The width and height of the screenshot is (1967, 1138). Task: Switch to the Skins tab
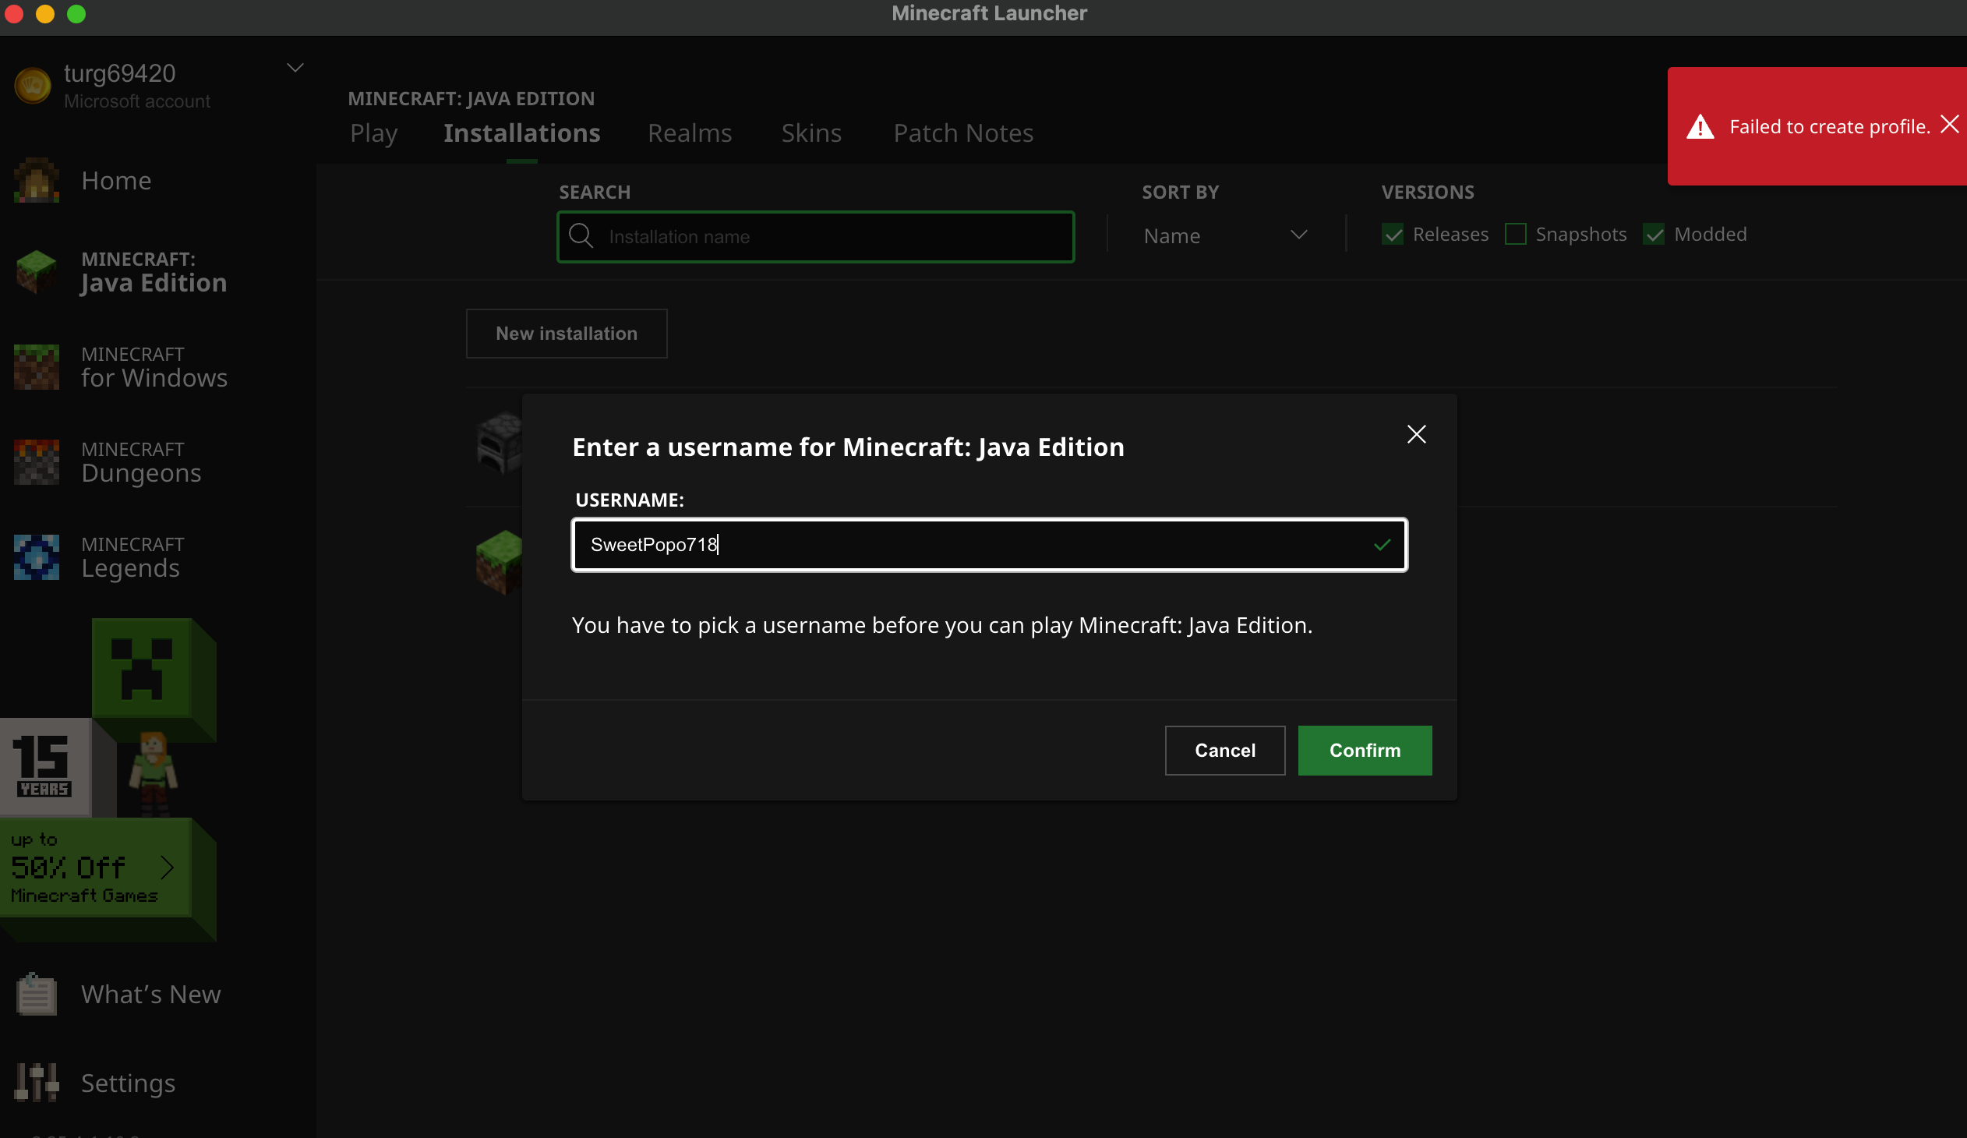[811, 133]
